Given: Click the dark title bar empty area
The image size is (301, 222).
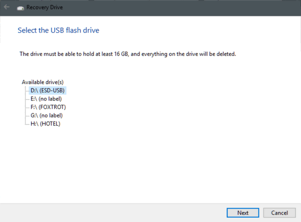Looking at the screenshot, I should (x=173, y=7).
